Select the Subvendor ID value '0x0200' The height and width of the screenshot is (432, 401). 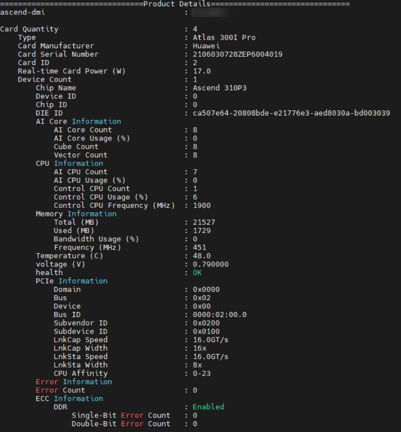pyautogui.click(x=206, y=323)
